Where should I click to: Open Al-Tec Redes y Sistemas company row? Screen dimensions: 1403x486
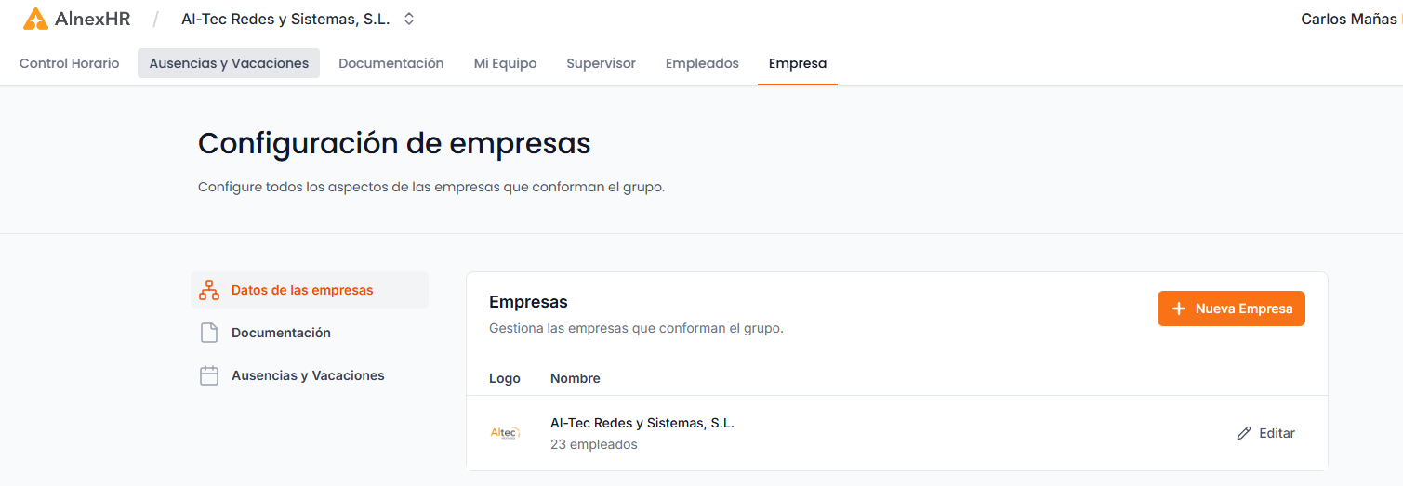(642, 424)
